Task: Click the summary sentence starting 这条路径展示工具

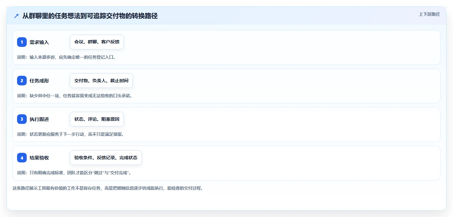Action: coord(108,188)
